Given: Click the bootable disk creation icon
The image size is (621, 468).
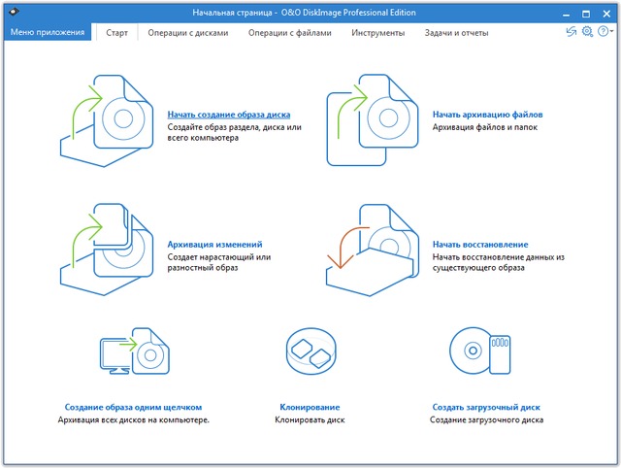Looking at the screenshot, I should [480, 355].
